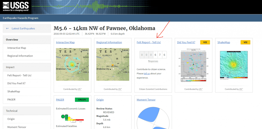262x129 pixels.
Task: Click the Moment Tensor card title link
Action: tap(146, 100)
